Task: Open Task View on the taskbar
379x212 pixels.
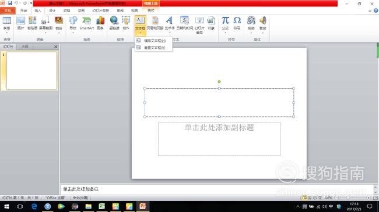Action: 20,206
